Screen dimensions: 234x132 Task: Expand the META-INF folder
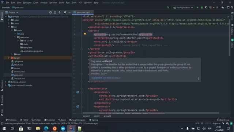point(18,41)
